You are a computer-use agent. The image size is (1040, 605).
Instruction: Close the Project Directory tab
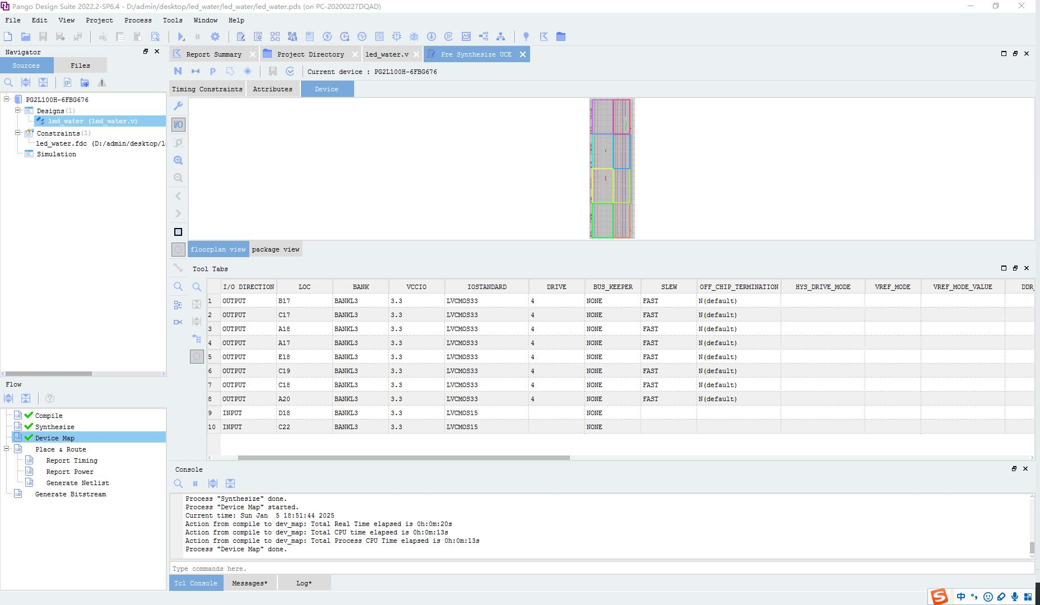(355, 54)
